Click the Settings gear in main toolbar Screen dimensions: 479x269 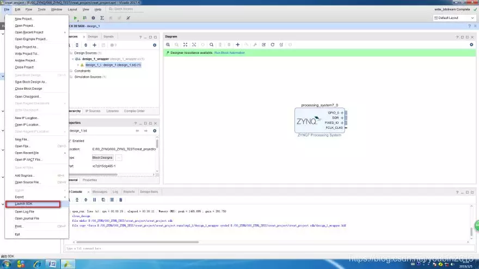click(93, 18)
